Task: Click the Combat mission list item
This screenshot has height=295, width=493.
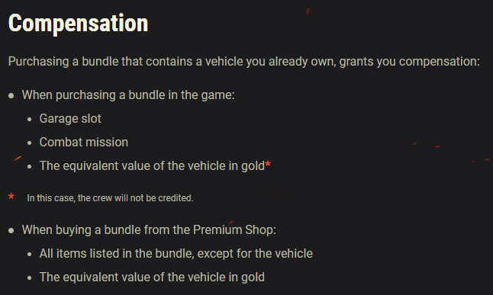Action: (x=84, y=143)
